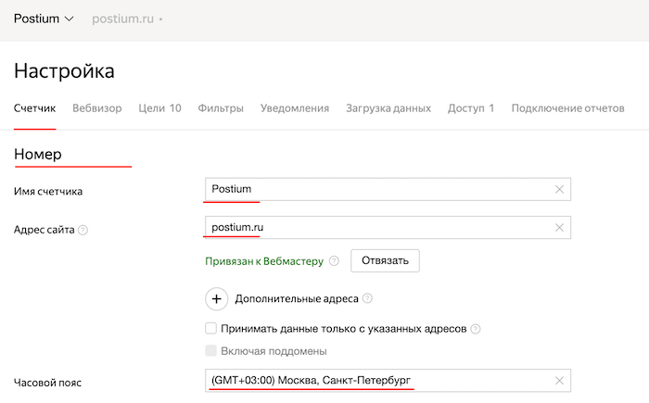Open the Подключение отчетов tab
Viewport: 649px width, 403px height.
(567, 108)
